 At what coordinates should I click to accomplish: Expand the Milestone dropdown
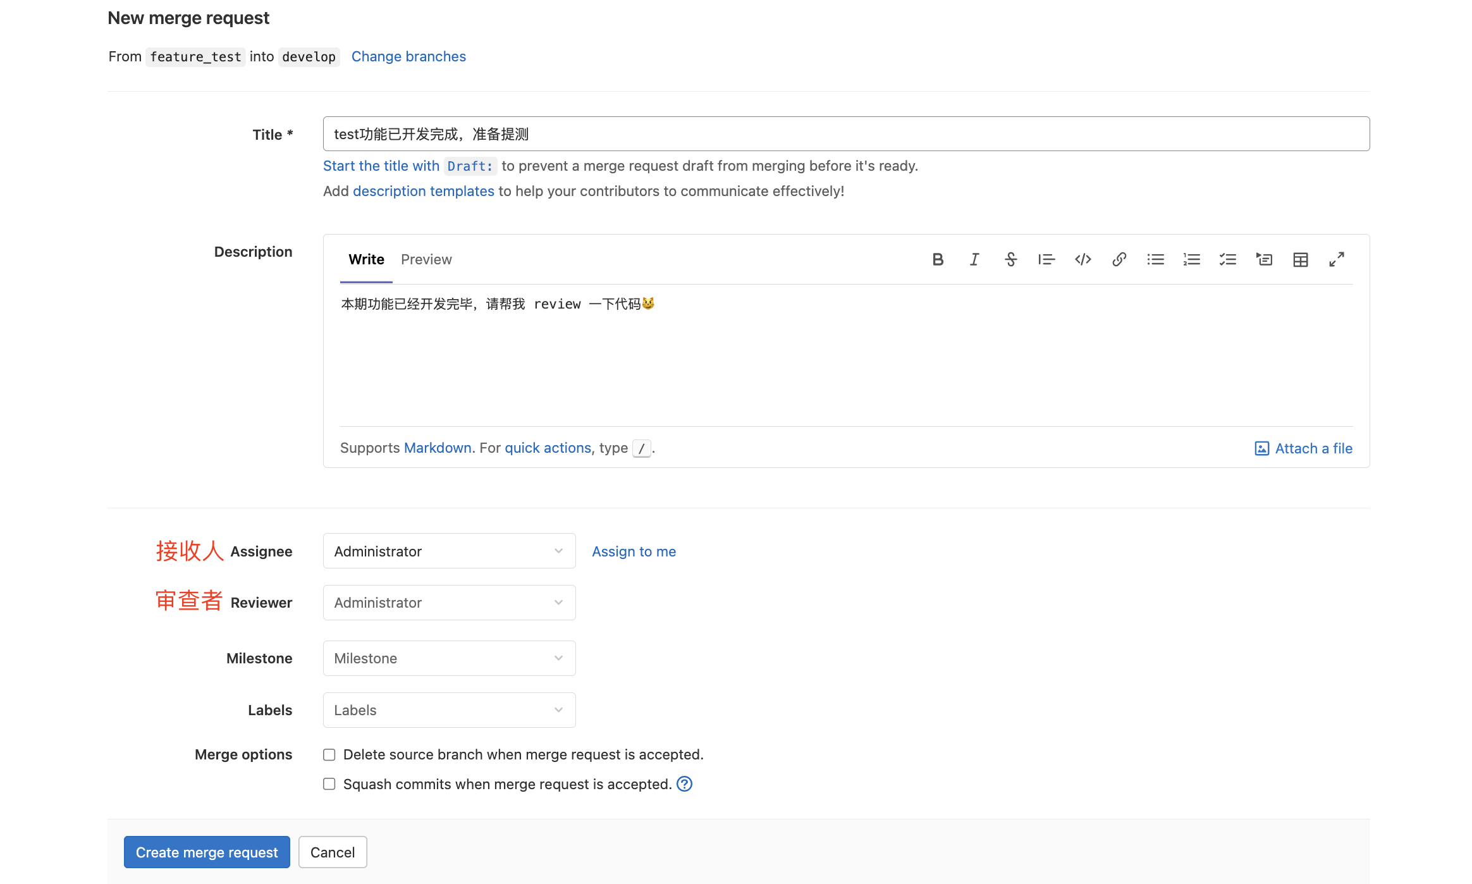pyautogui.click(x=449, y=658)
